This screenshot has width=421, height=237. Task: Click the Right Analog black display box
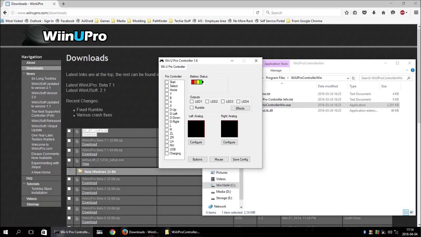229,129
